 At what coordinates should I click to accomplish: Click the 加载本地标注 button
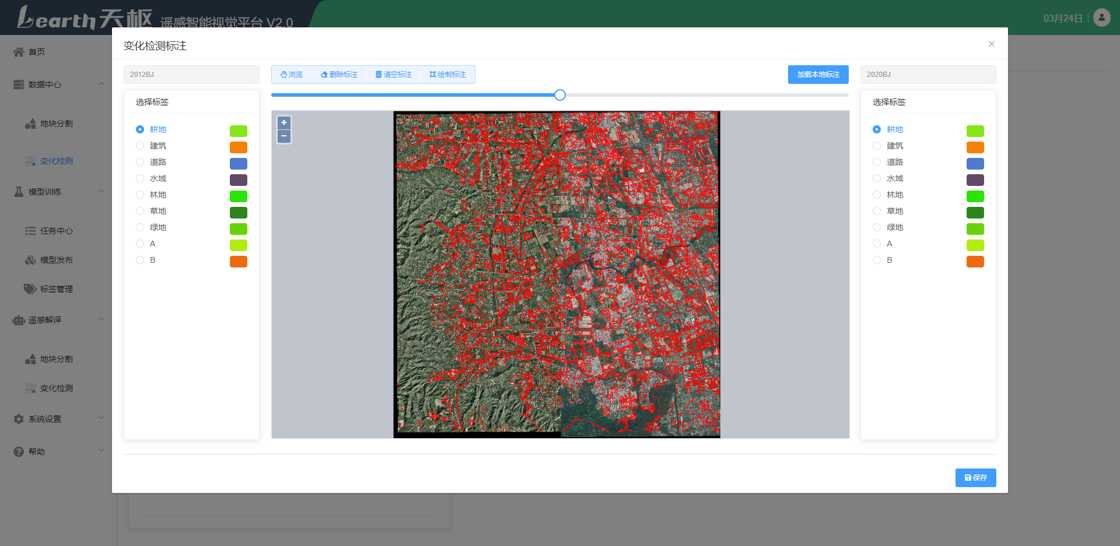coord(818,75)
